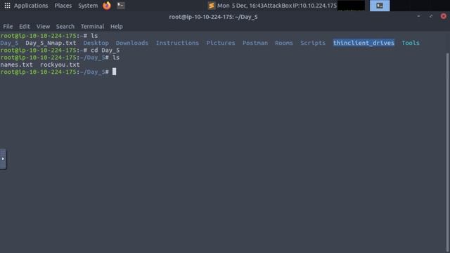This screenshot has width=450, height=253.
Task: Open the terminal Help menu
Action: click(117, 27)
